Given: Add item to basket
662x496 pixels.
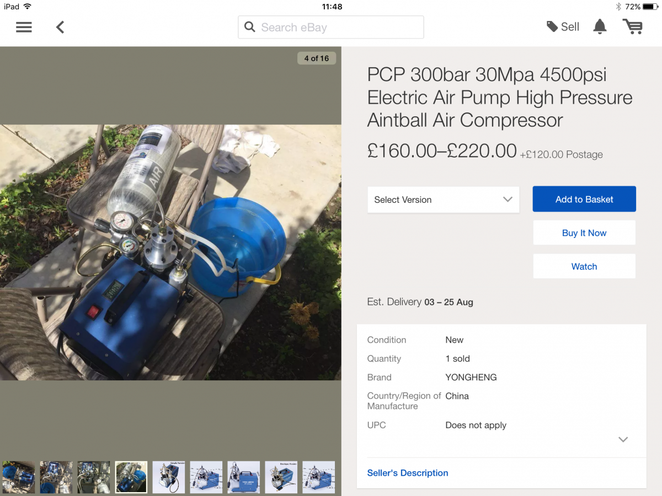Looking at the screenshot, I should (x=584, y=199).
